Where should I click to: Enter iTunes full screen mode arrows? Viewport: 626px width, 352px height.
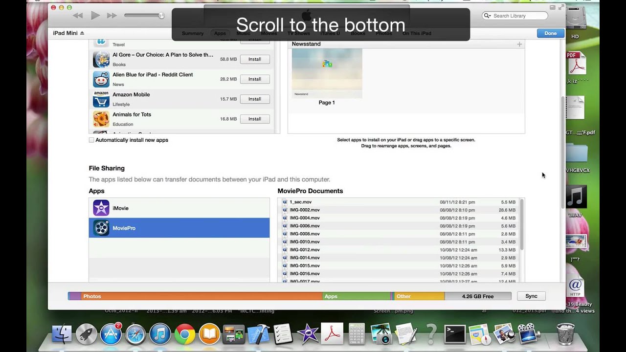[x=560, y=7]
